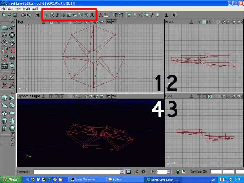Toggle realtime preview in Dynamic Light viewport
This screenshot has width=244, height=183.
pos(44,96)
